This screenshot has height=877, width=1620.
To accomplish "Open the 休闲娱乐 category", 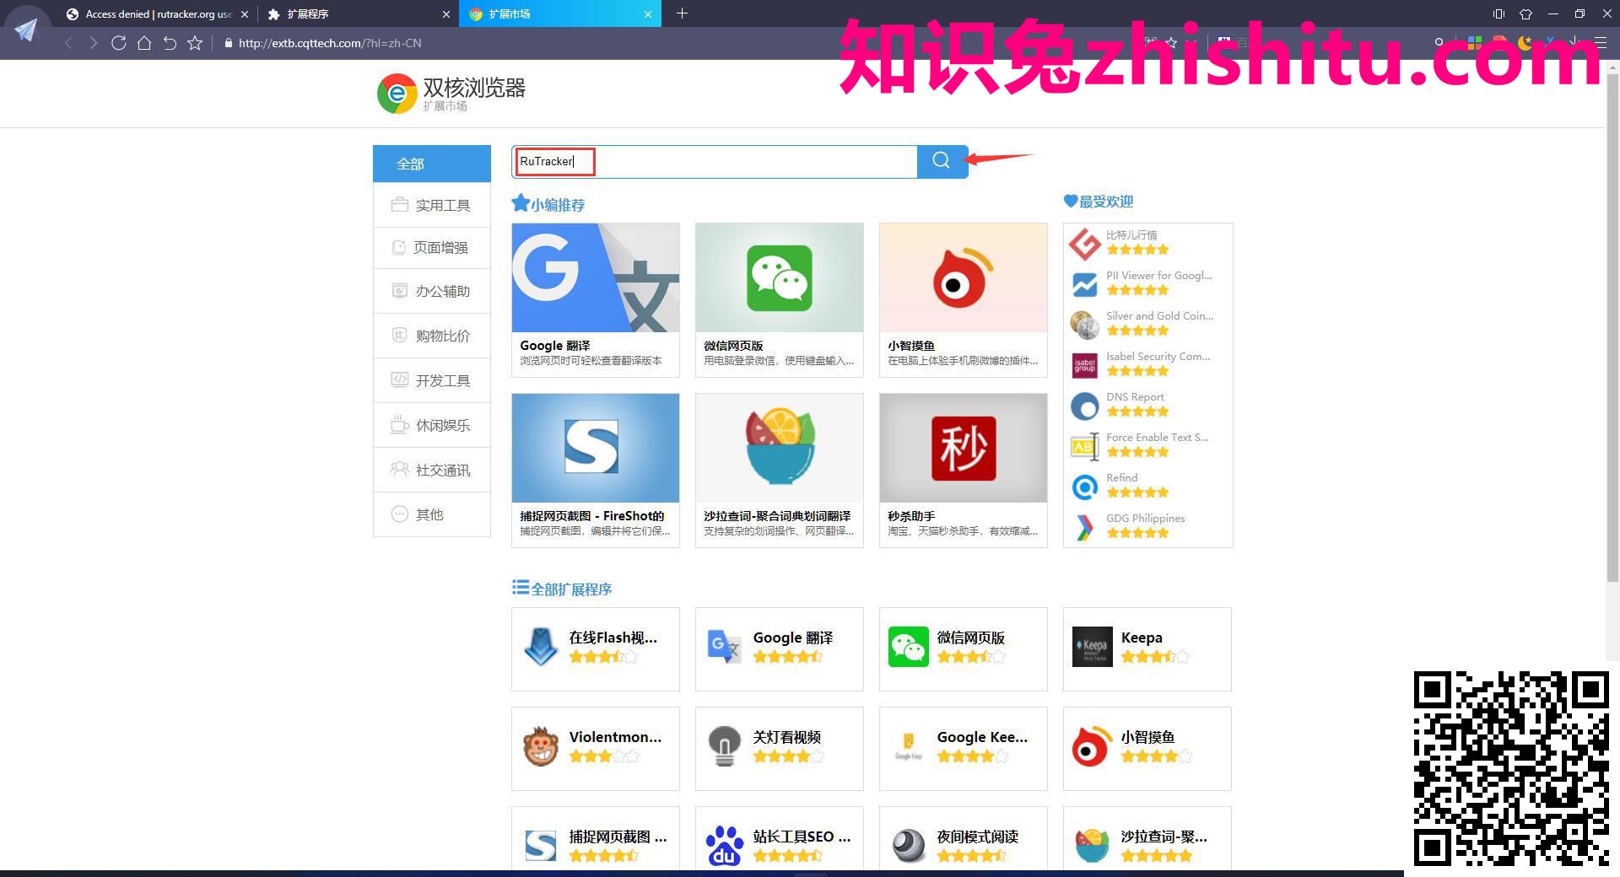I will click(x=431, y=425).
